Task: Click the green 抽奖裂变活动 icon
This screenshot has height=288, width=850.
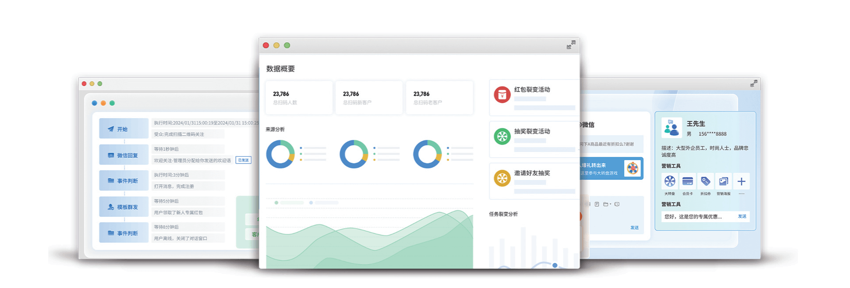Action: (502, 137)
